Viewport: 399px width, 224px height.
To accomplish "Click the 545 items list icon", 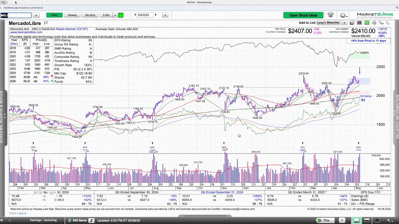I will click(x=70, y=220).
